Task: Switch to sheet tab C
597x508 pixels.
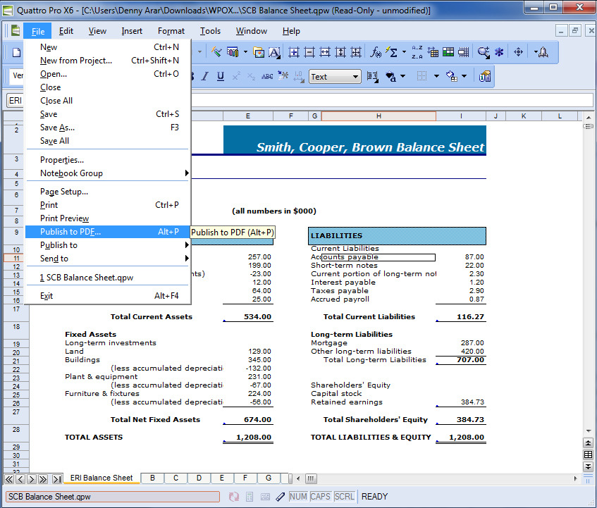Action: point(176,478)
